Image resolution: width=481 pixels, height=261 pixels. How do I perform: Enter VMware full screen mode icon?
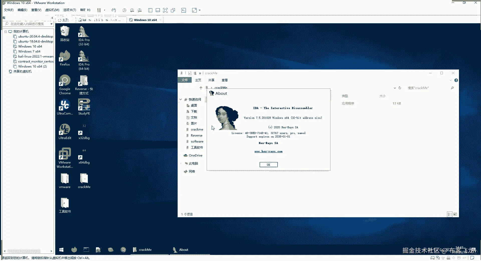click(165, 10)
